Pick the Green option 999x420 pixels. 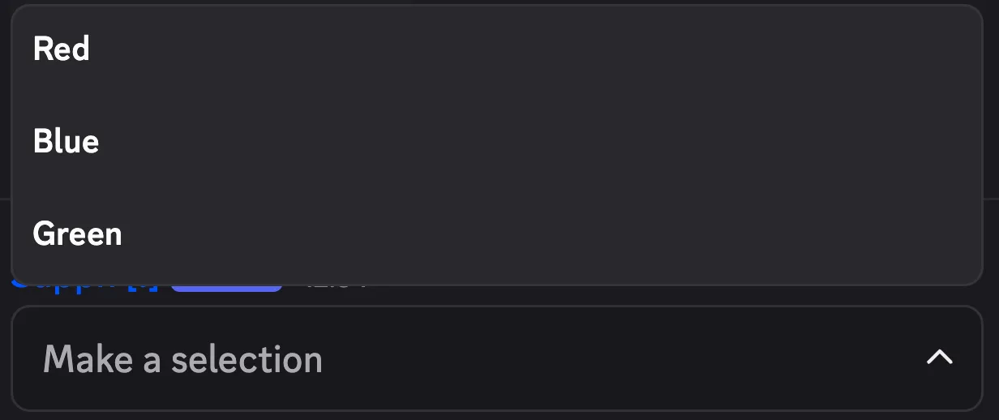(78, 234)
